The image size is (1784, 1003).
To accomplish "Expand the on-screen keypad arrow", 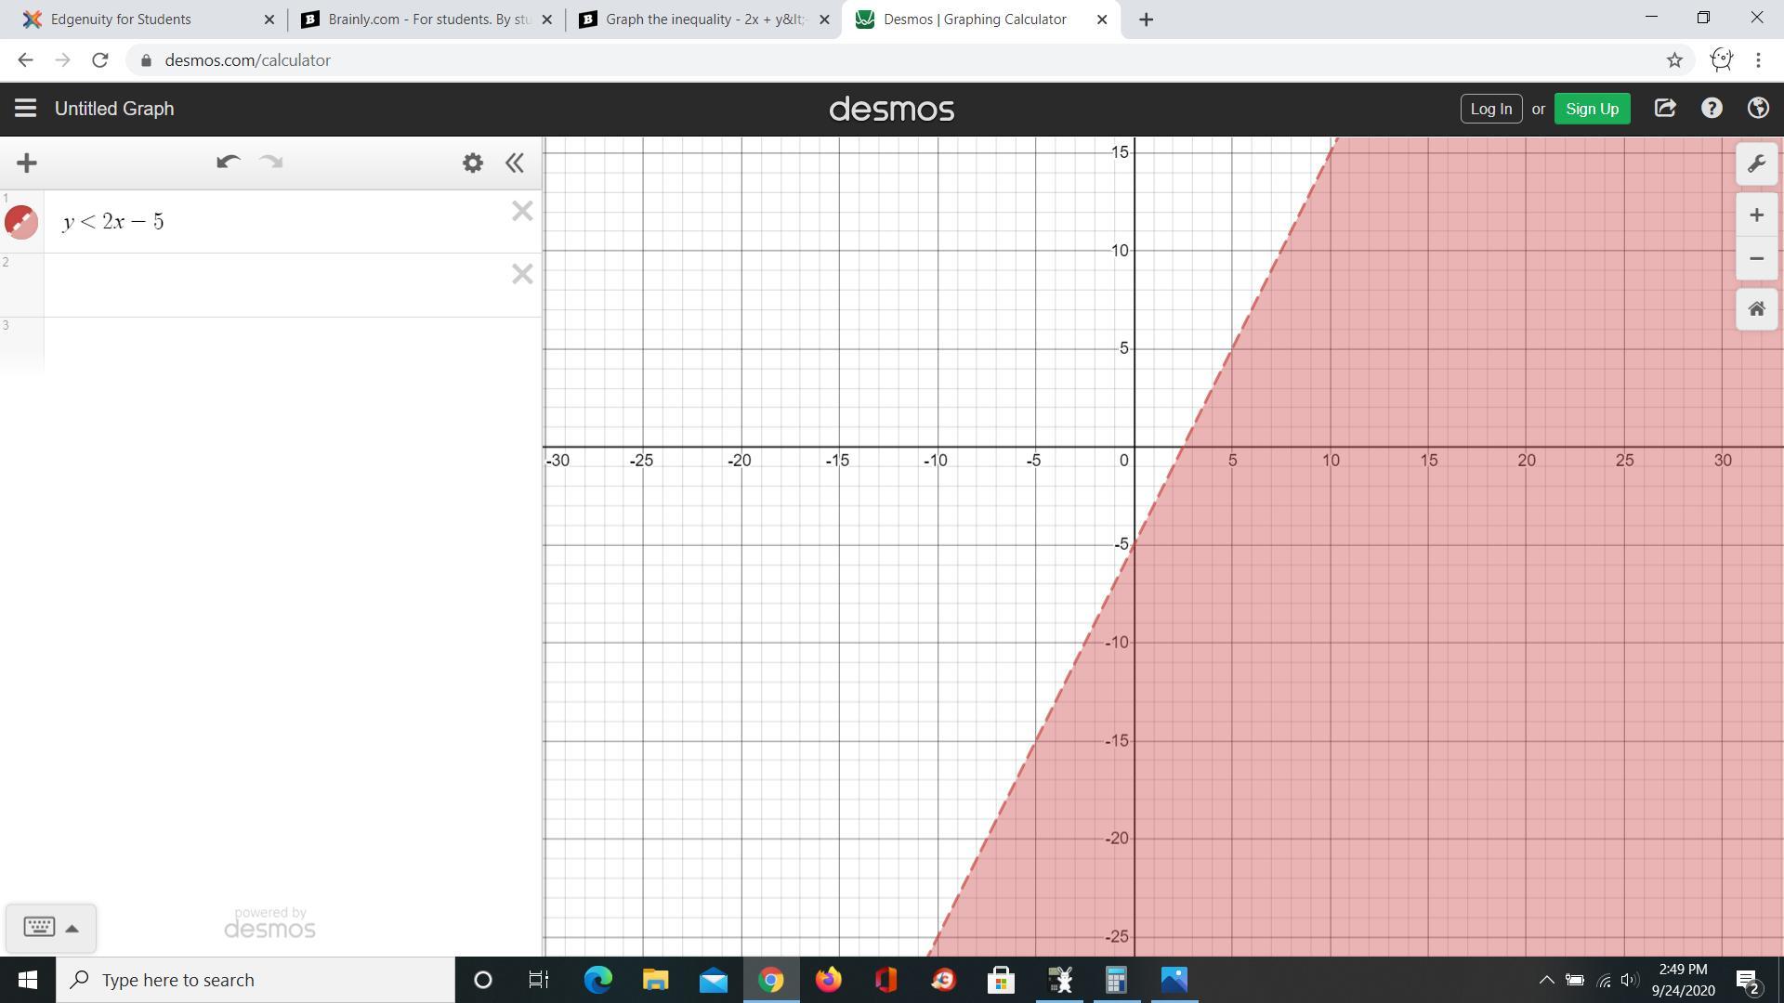I will (72, 928).
